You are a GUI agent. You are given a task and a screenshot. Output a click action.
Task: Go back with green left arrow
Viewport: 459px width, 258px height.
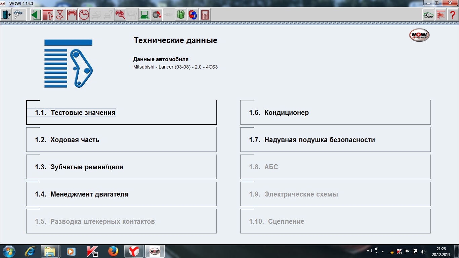tap(36, 15)
